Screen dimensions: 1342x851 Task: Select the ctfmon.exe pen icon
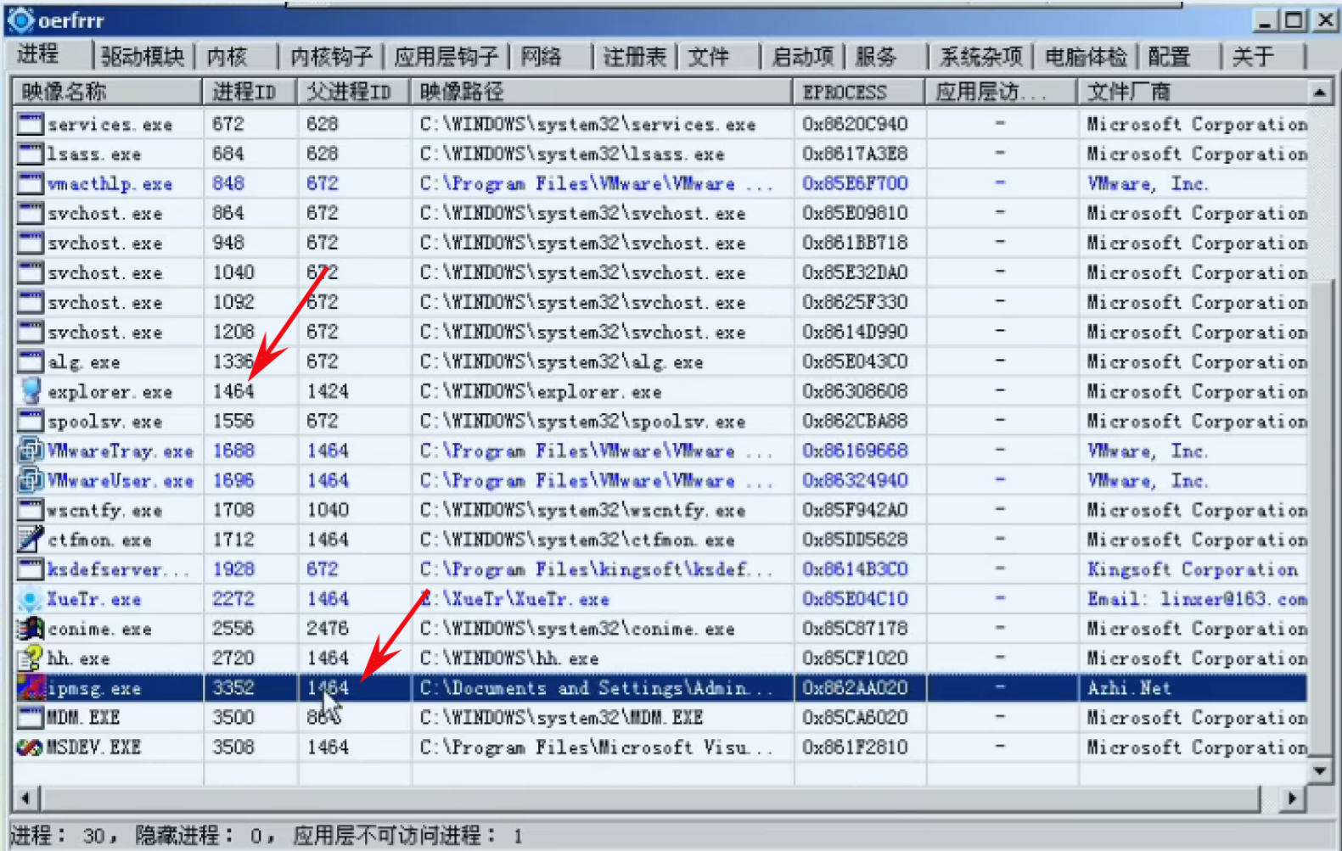(x=31, y=540)
